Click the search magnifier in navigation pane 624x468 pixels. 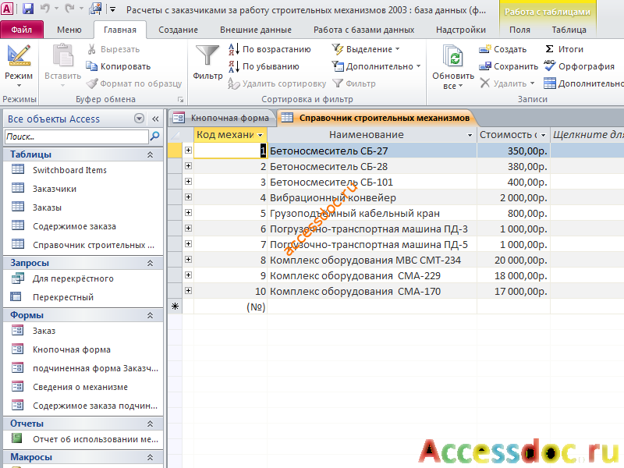[154, 136]
